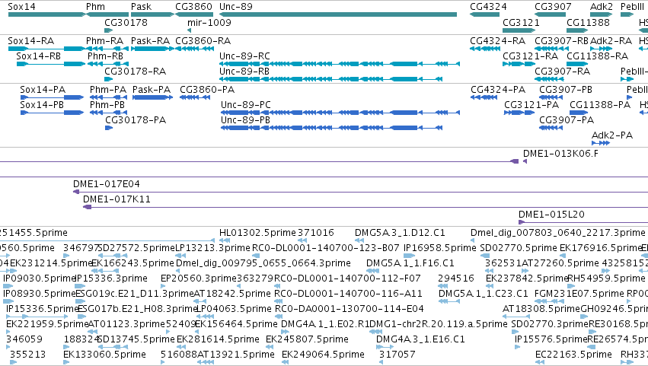Click the Adk2-RA transcript label
Screen dimensions: 648x366
click(611, 41)
